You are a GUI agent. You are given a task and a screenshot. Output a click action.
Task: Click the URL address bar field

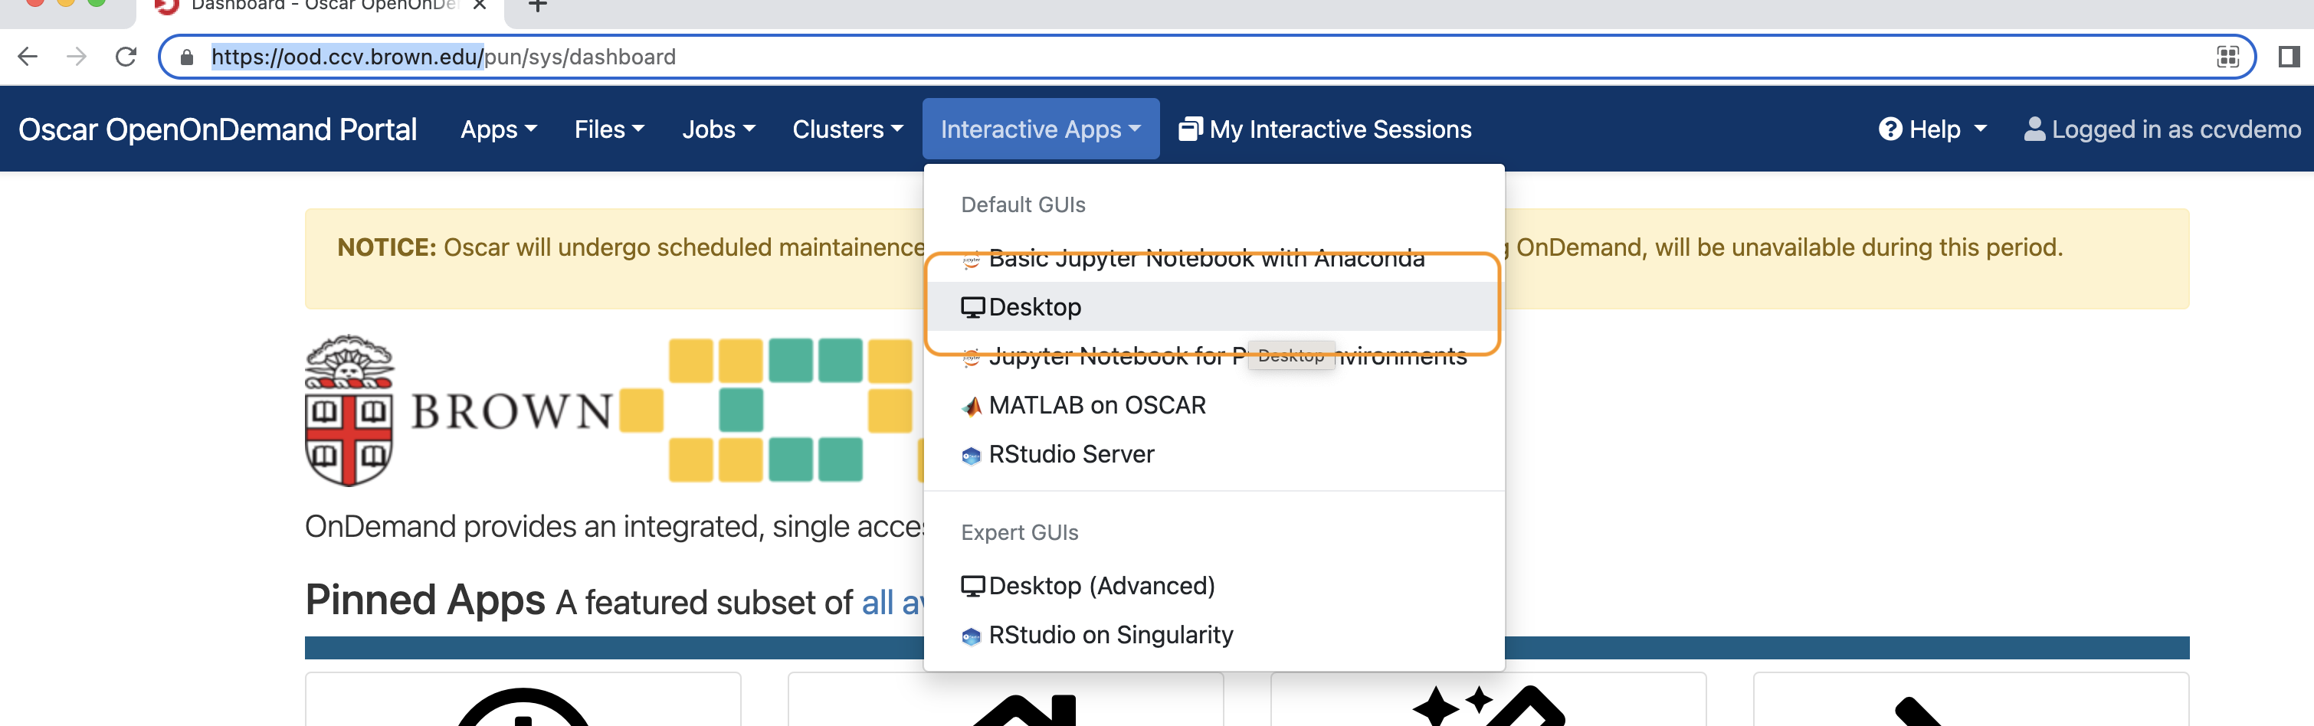coord(1204,57)
